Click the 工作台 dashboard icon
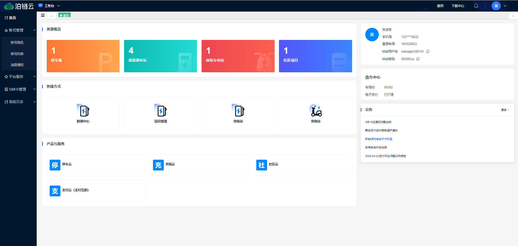The image size is (518, 246). pos(40,5)
